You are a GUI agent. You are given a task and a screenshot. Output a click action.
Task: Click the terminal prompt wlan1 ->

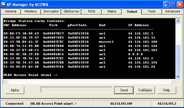point(31,75)
